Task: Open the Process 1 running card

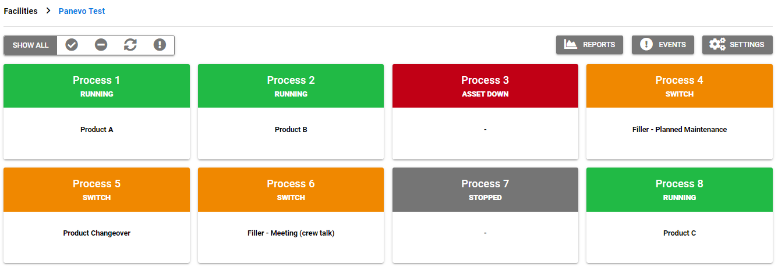Action: tap(97, 112)
